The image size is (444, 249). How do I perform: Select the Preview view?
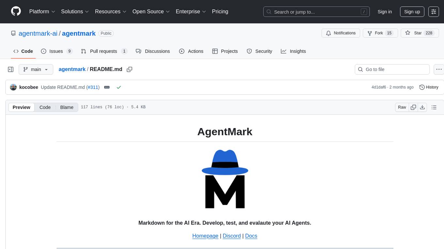click(22, 107)
